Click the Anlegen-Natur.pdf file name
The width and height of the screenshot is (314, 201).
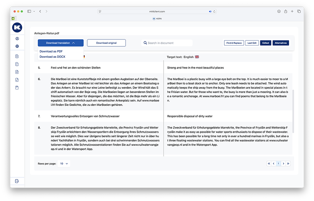47,33
